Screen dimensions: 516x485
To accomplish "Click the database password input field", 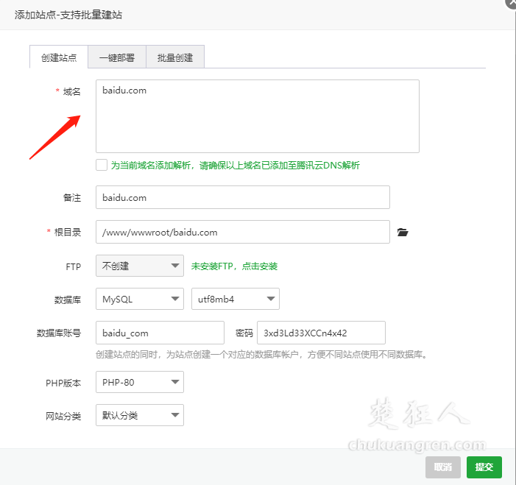I will click(x=321, y=333).
